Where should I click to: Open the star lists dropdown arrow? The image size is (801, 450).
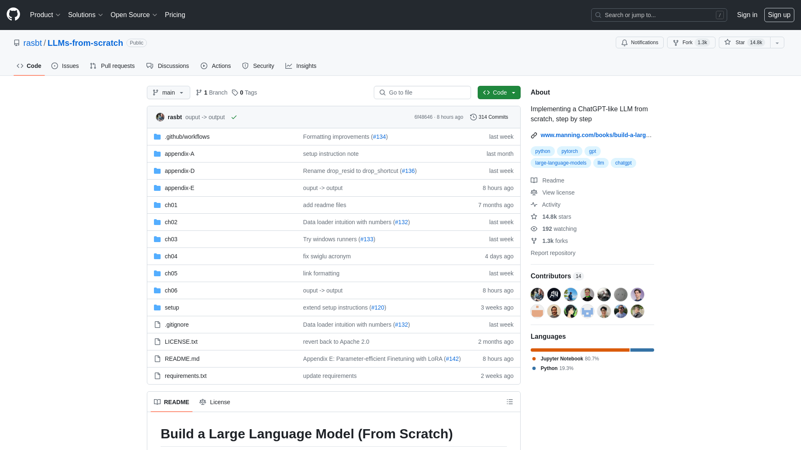777,42
